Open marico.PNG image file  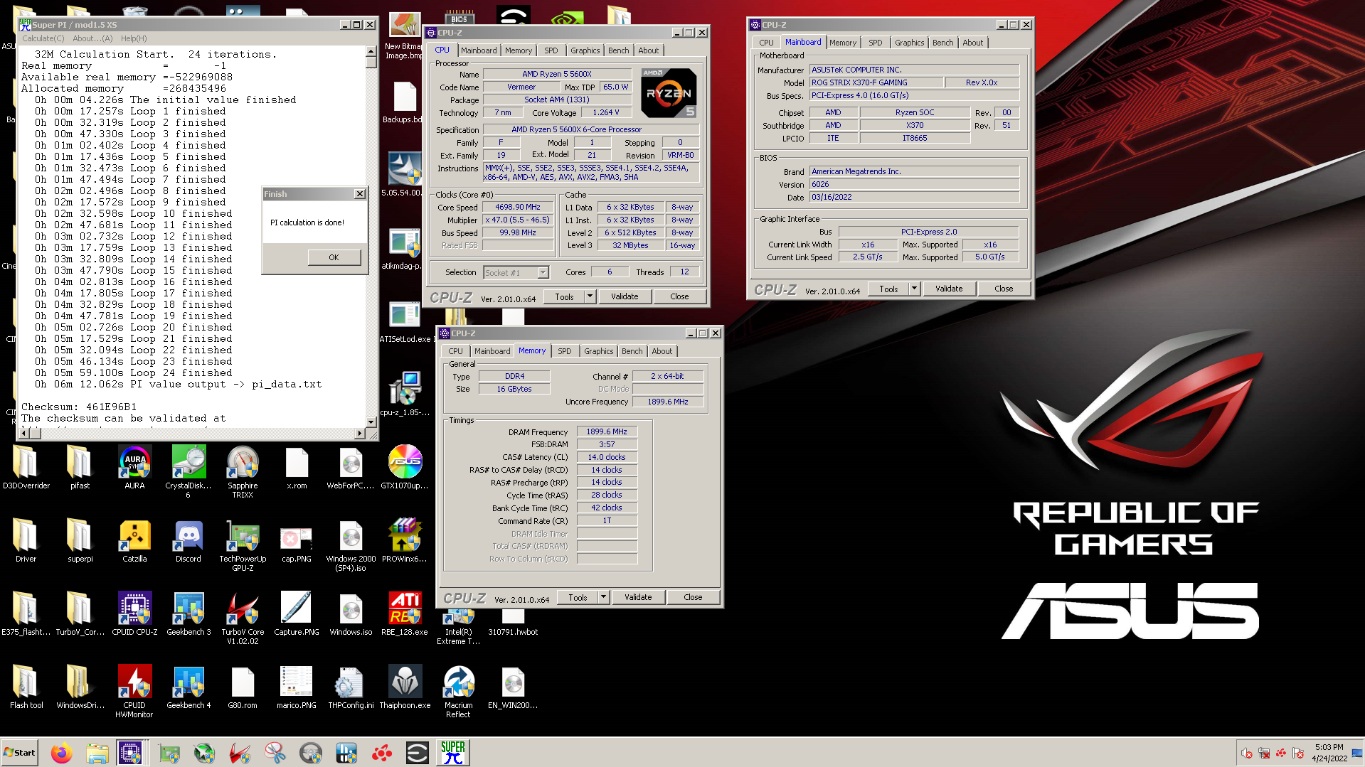click(x=297, y=687)
